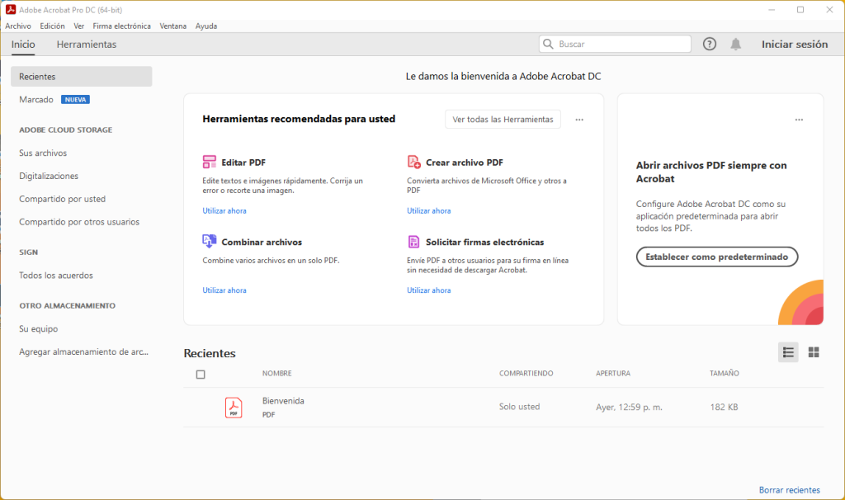
Task: Open the Firma electrónica menu
Action: click(122, 26)
